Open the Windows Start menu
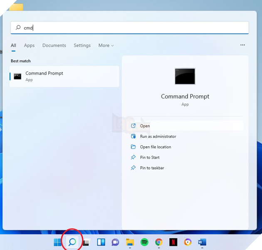Image resolution: width=262 pixels, height=250 pixels. [x=57, y=242]
